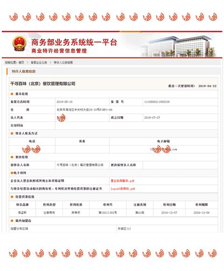Click the 备案公告时间 row label
Viewport: 224px width, 271px height.
click(20, 102)
